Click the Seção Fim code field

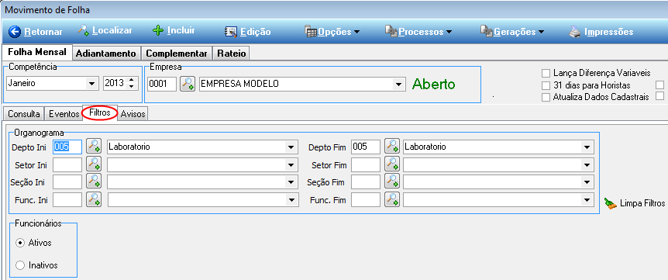(366, 182)
